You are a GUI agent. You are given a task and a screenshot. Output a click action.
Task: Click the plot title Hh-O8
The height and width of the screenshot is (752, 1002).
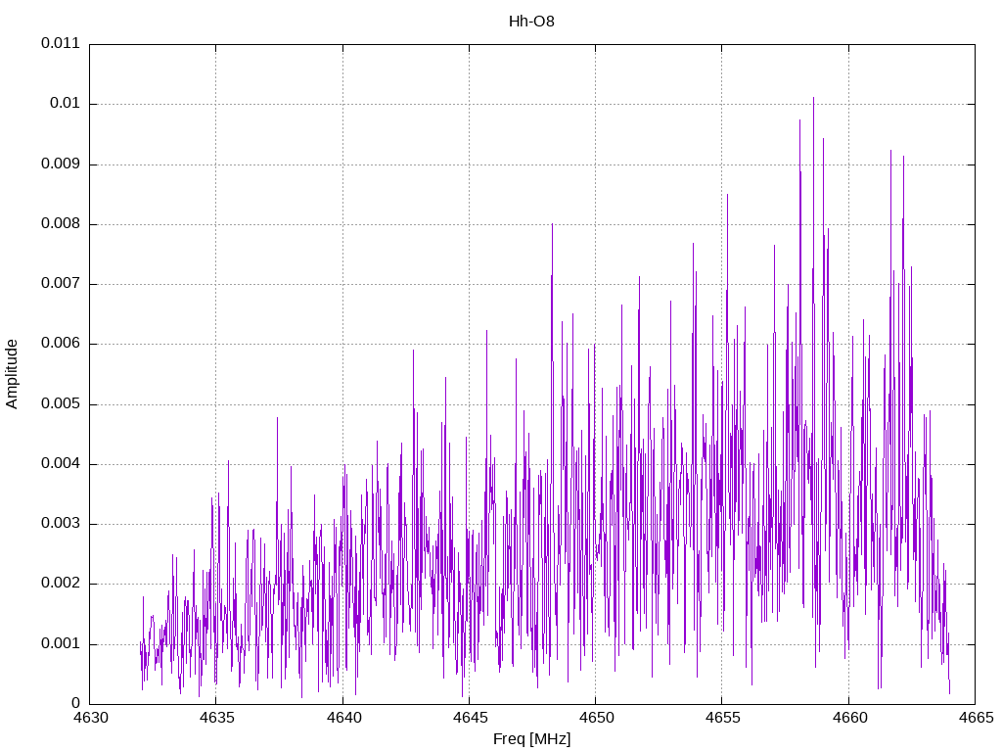531,21
